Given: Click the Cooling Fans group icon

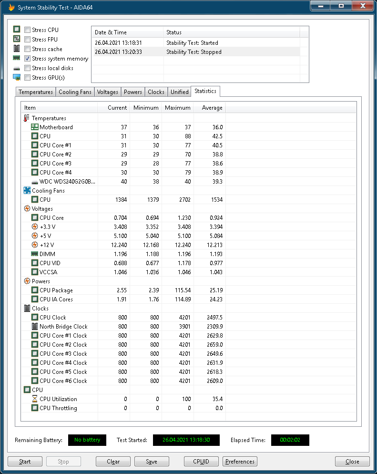Looking at the screenshot, I should tap(27, 191).
